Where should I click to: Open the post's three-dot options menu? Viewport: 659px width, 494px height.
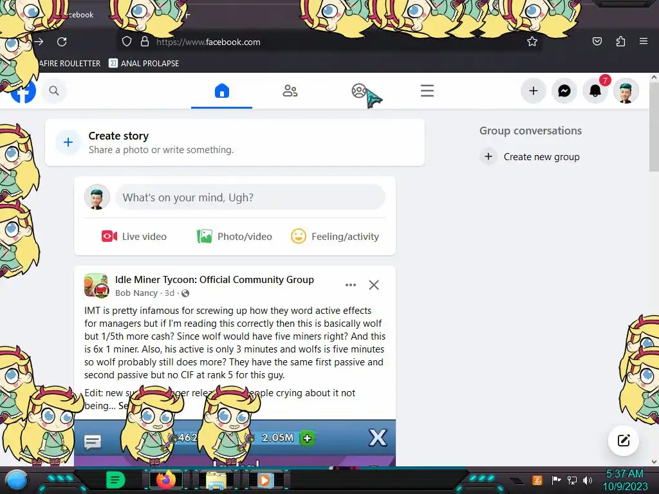click(x=351, y=285)
